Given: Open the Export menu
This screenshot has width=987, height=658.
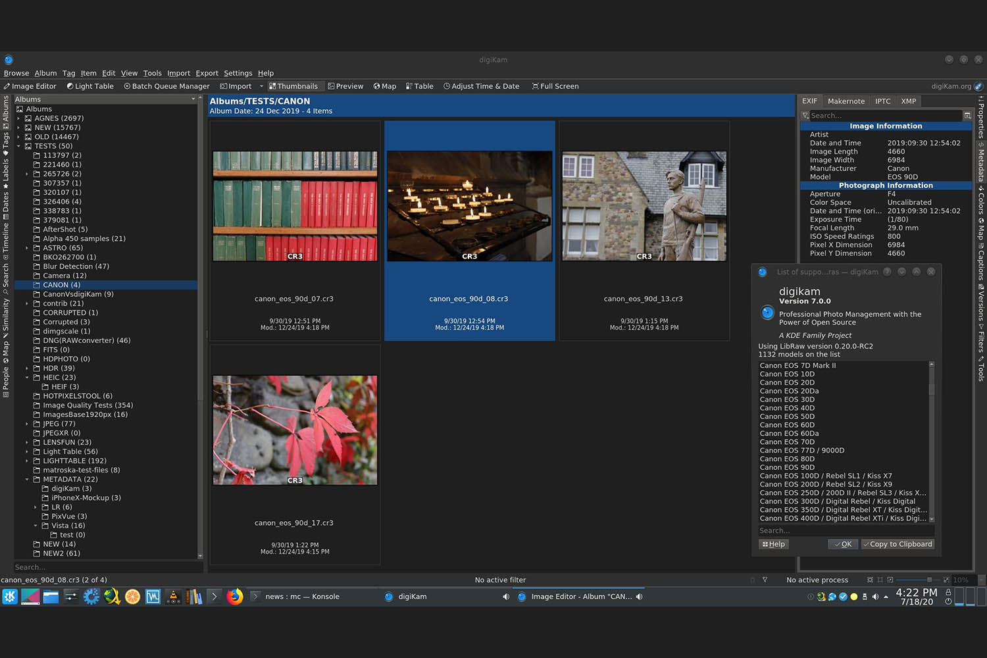Looking at the screenshot, I should [x=207, y=73].
